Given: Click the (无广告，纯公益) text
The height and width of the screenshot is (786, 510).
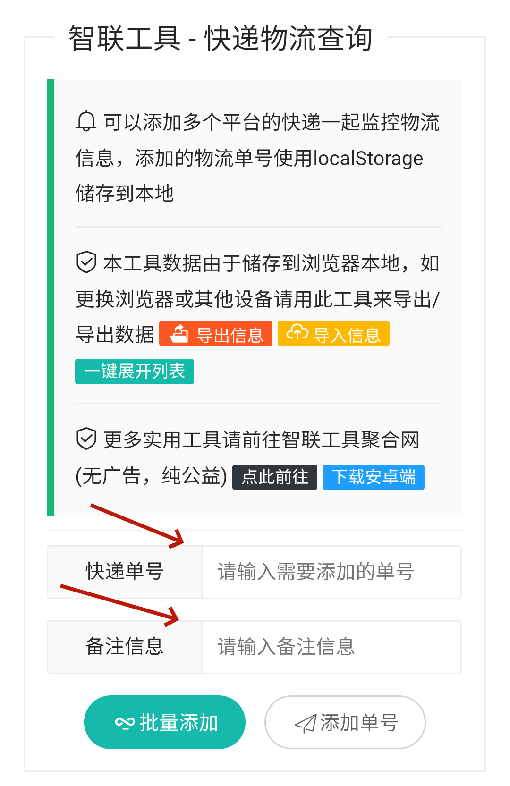Looking at the screenshot, I should coord(151,476).
